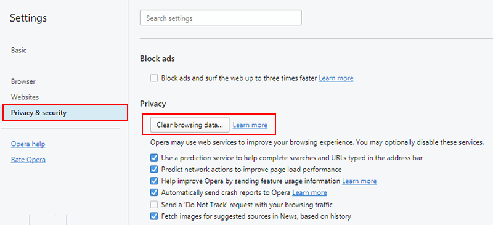The width and height of the screenshot is (493, 225).
Task: Open Clear browsing data dialog
Action: (x=190, y=125)
